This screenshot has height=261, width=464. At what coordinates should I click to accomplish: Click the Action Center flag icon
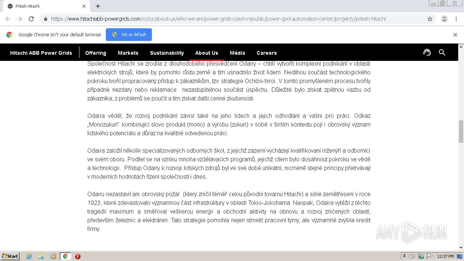click(x=429, y=256)
